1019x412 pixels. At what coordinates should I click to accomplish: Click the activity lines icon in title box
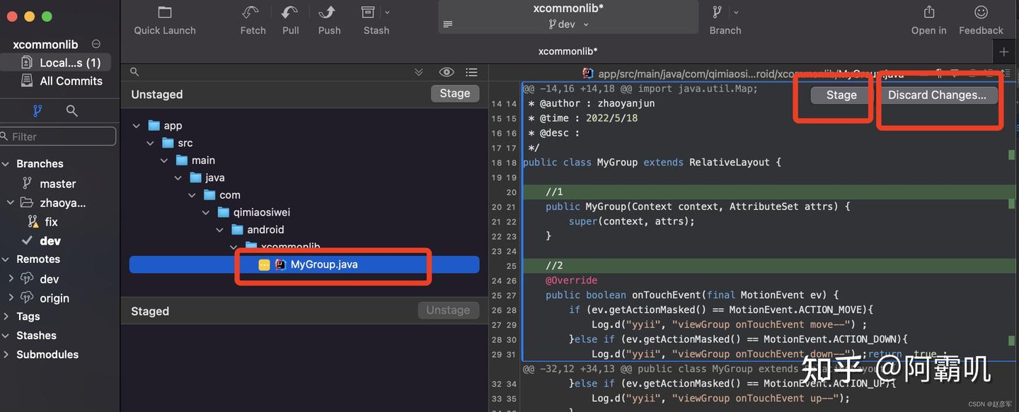point(447,24)
